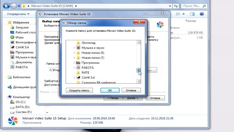
Task: Expand Музыка и звуки in folder tree
Action: point(74,48)
